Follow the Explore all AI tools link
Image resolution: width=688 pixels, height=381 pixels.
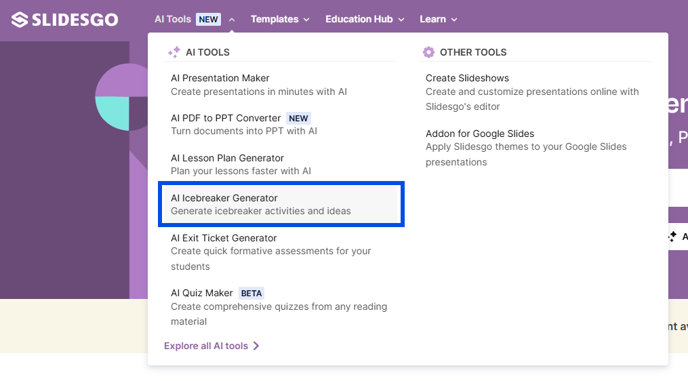[x=206, y=346]
